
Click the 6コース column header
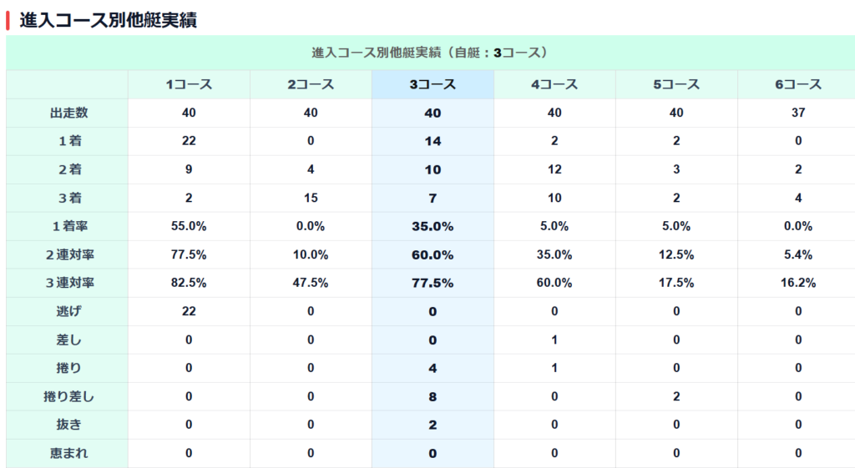click(x=798, y=84)
